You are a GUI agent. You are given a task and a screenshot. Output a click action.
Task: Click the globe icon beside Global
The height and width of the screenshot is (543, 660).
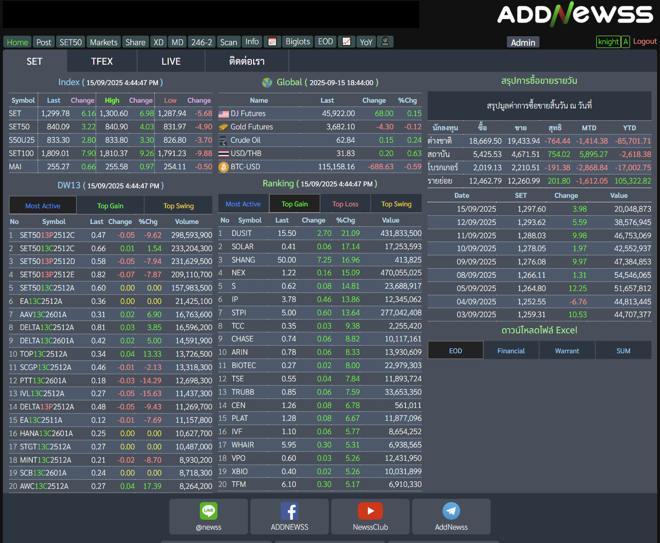point(267,83)
